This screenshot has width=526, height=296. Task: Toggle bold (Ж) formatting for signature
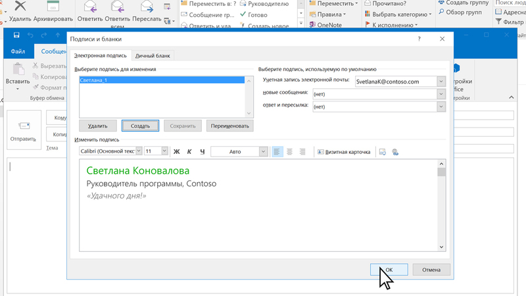click(x=176, y=151)
